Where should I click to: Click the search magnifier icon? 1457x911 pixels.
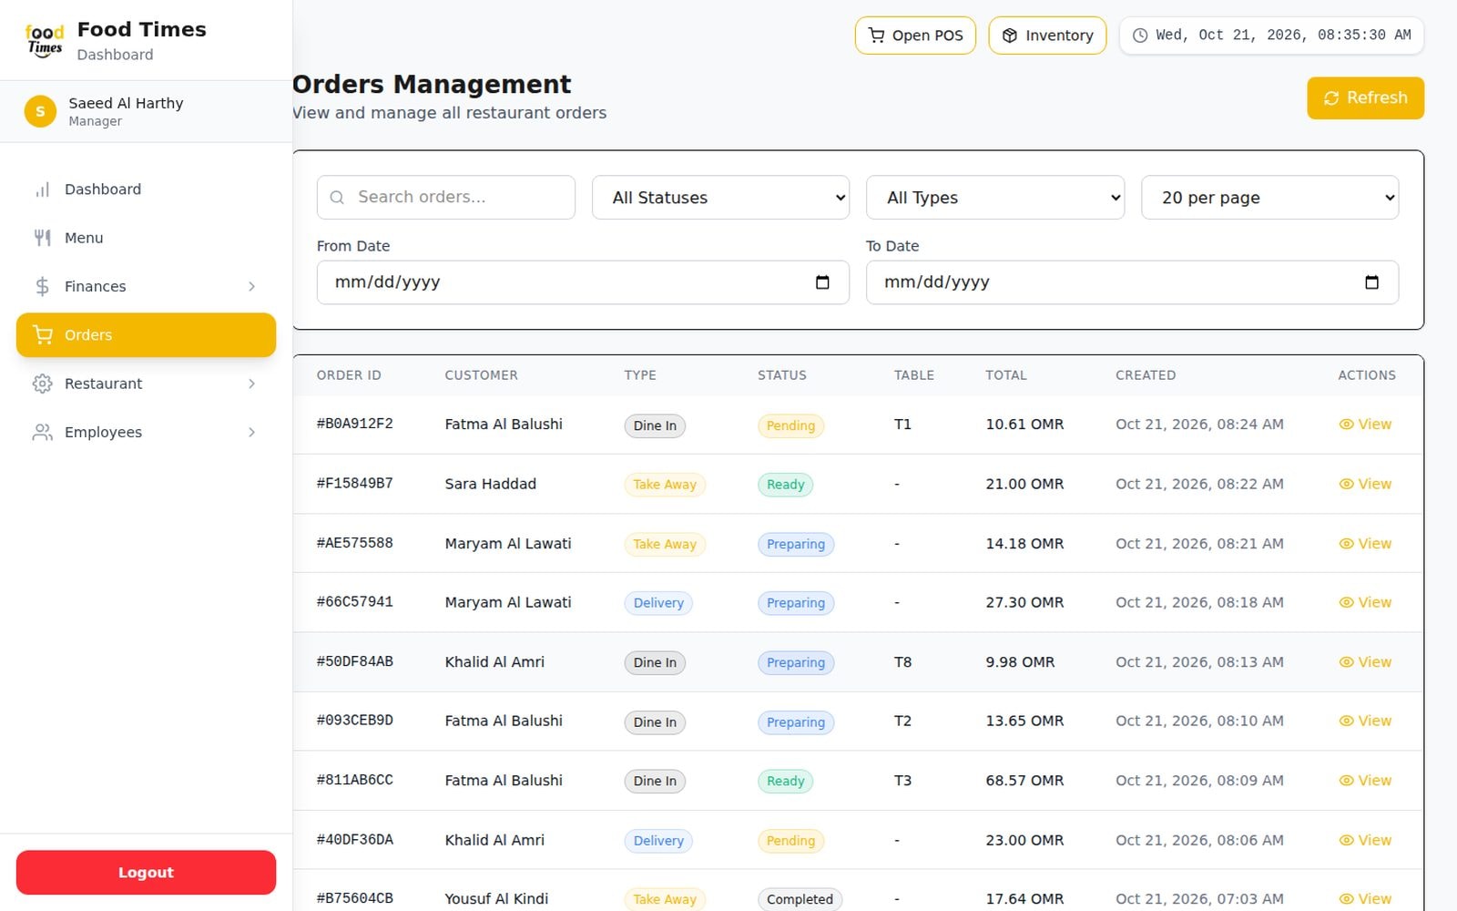click(337, 198)
